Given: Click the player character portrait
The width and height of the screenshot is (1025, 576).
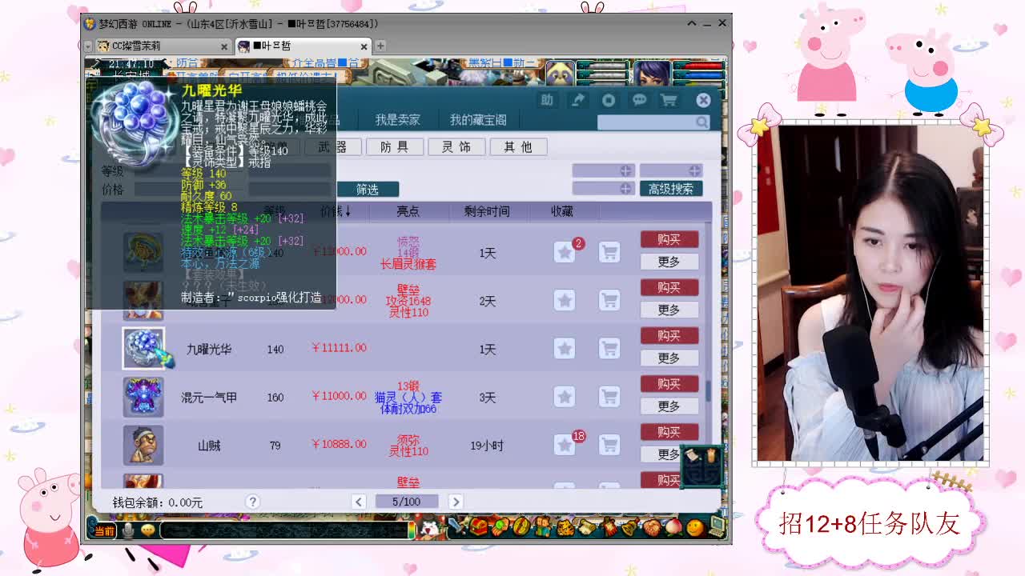Looking at the screenshot, I should (x=653, y=74).
